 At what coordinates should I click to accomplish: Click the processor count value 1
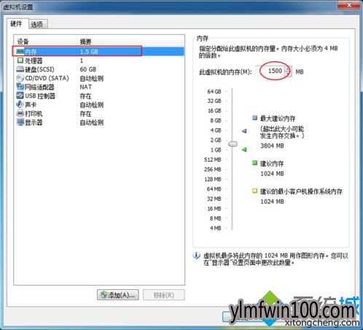click(82, 60)
